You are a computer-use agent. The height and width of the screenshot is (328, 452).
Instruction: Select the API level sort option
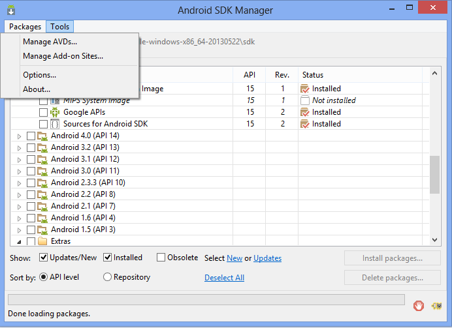coord(43,277)
